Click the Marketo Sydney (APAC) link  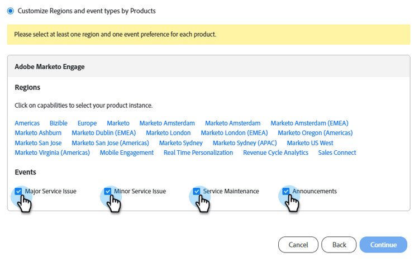coord(245,143)
